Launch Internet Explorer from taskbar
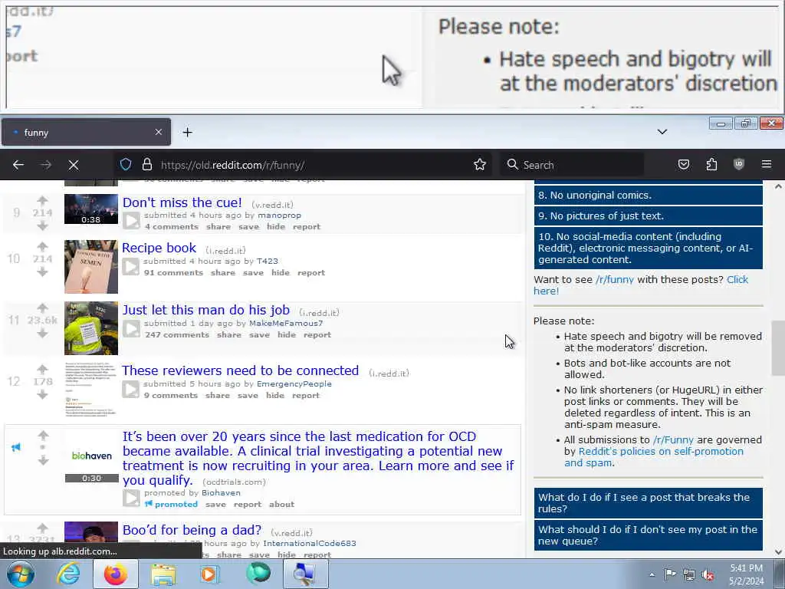This screenshot has width=785, height=589. tap(68, 574)
